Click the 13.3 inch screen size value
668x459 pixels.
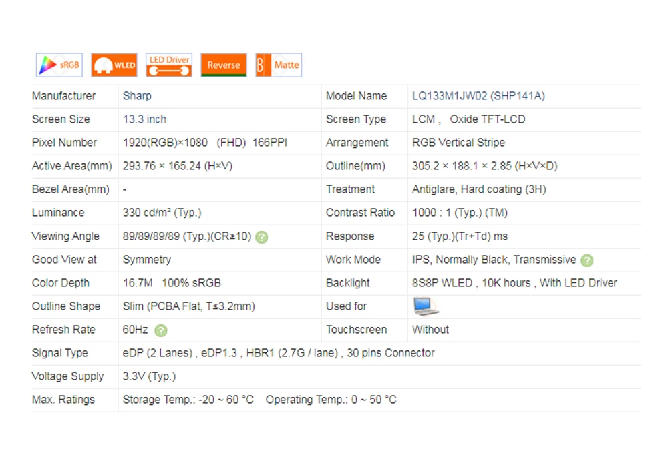(144, 119)
